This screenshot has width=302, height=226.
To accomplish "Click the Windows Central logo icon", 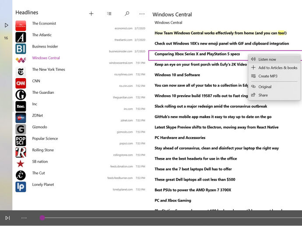I will (x=21, y=60).
